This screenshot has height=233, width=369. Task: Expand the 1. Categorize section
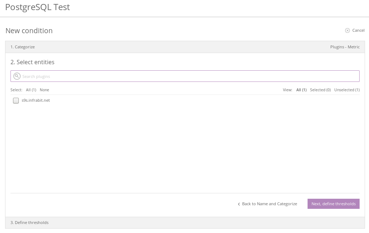coord(185,47)
